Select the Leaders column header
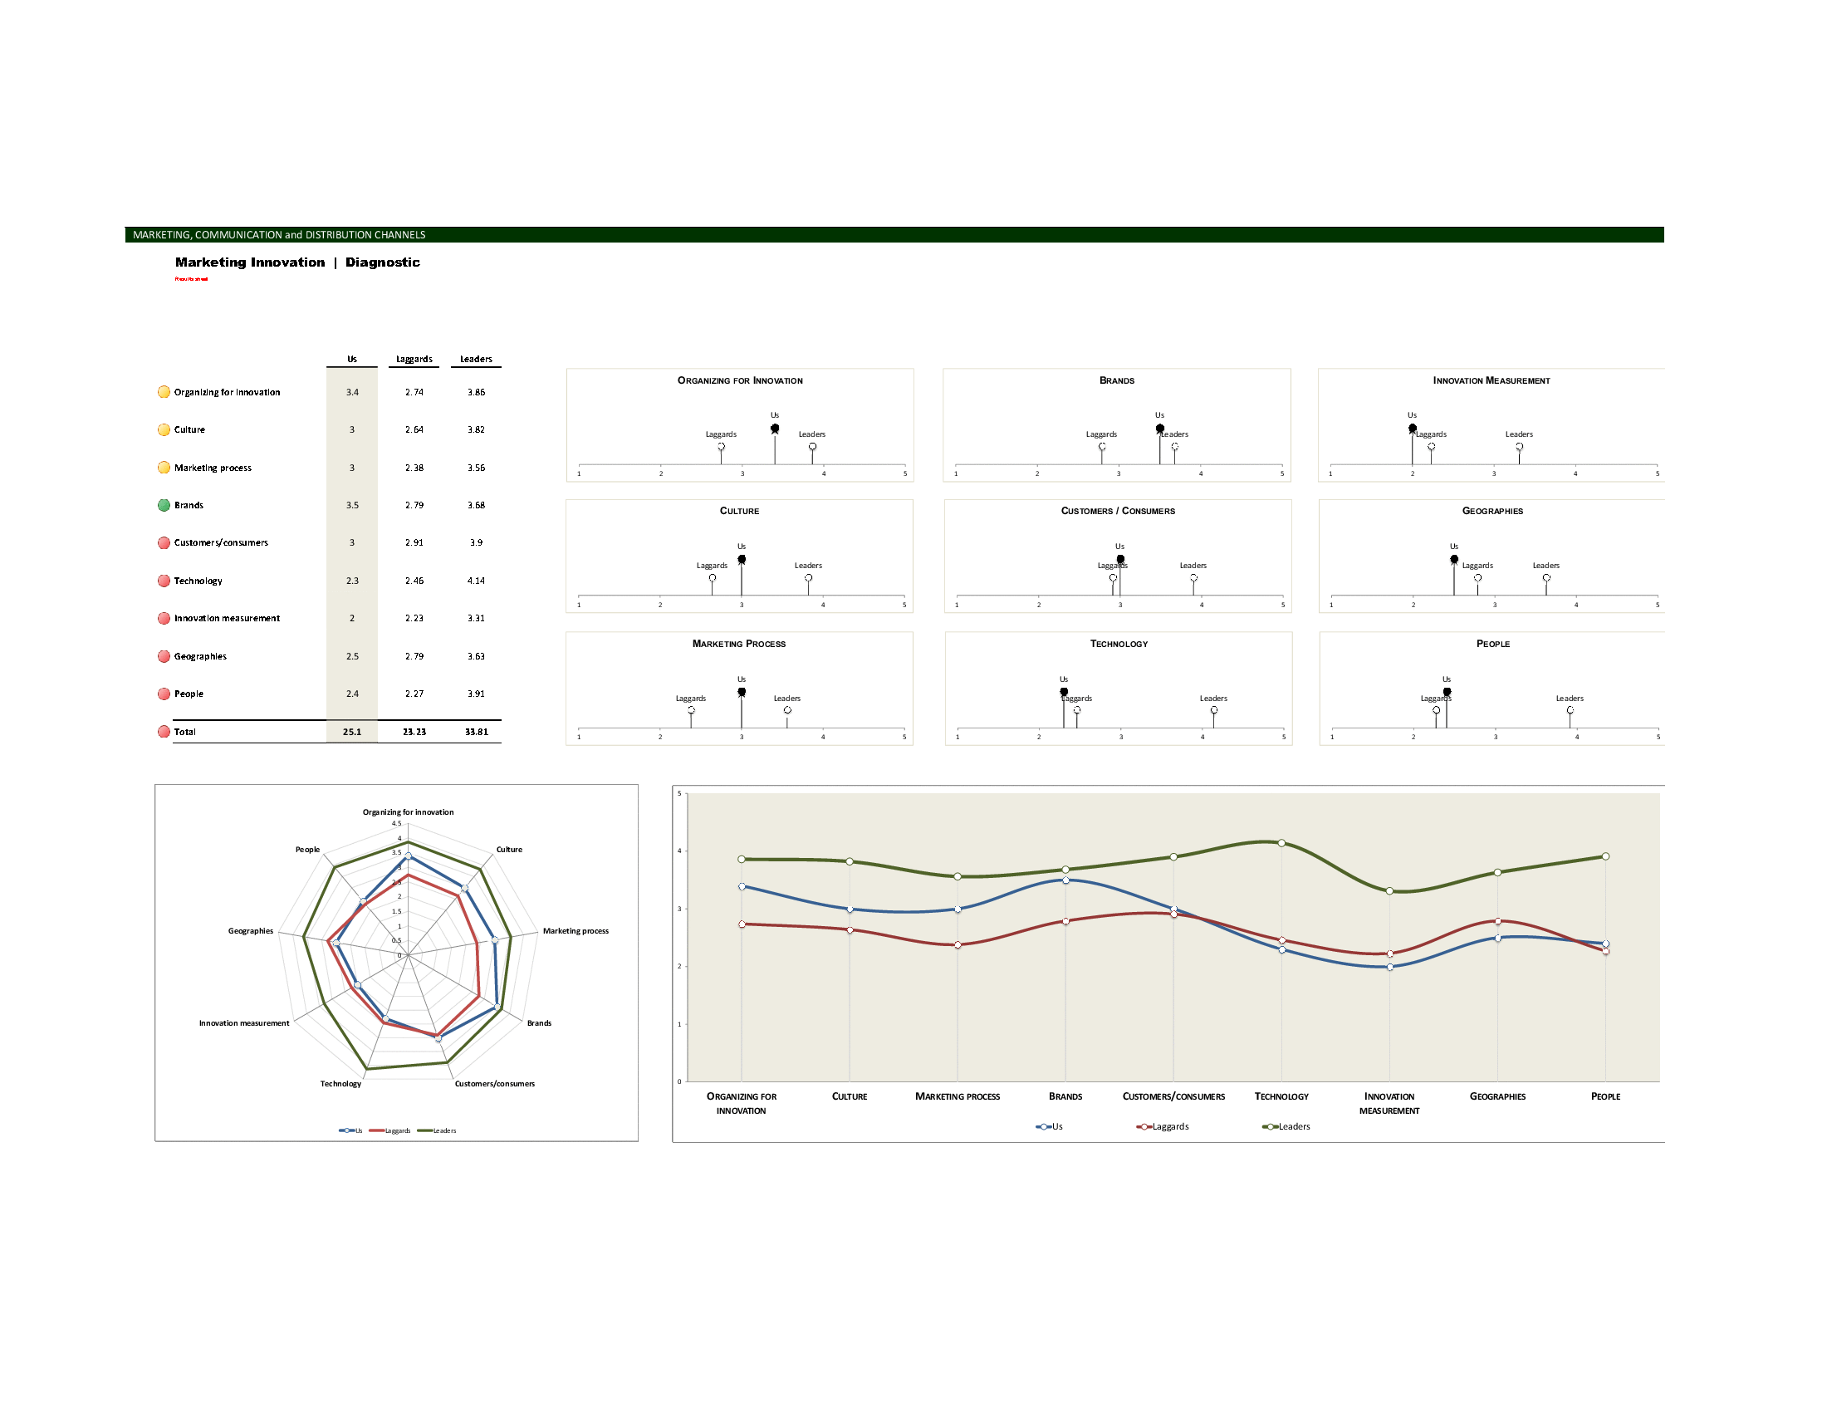Screen dimensions: 1827x1412 point(476,360)
